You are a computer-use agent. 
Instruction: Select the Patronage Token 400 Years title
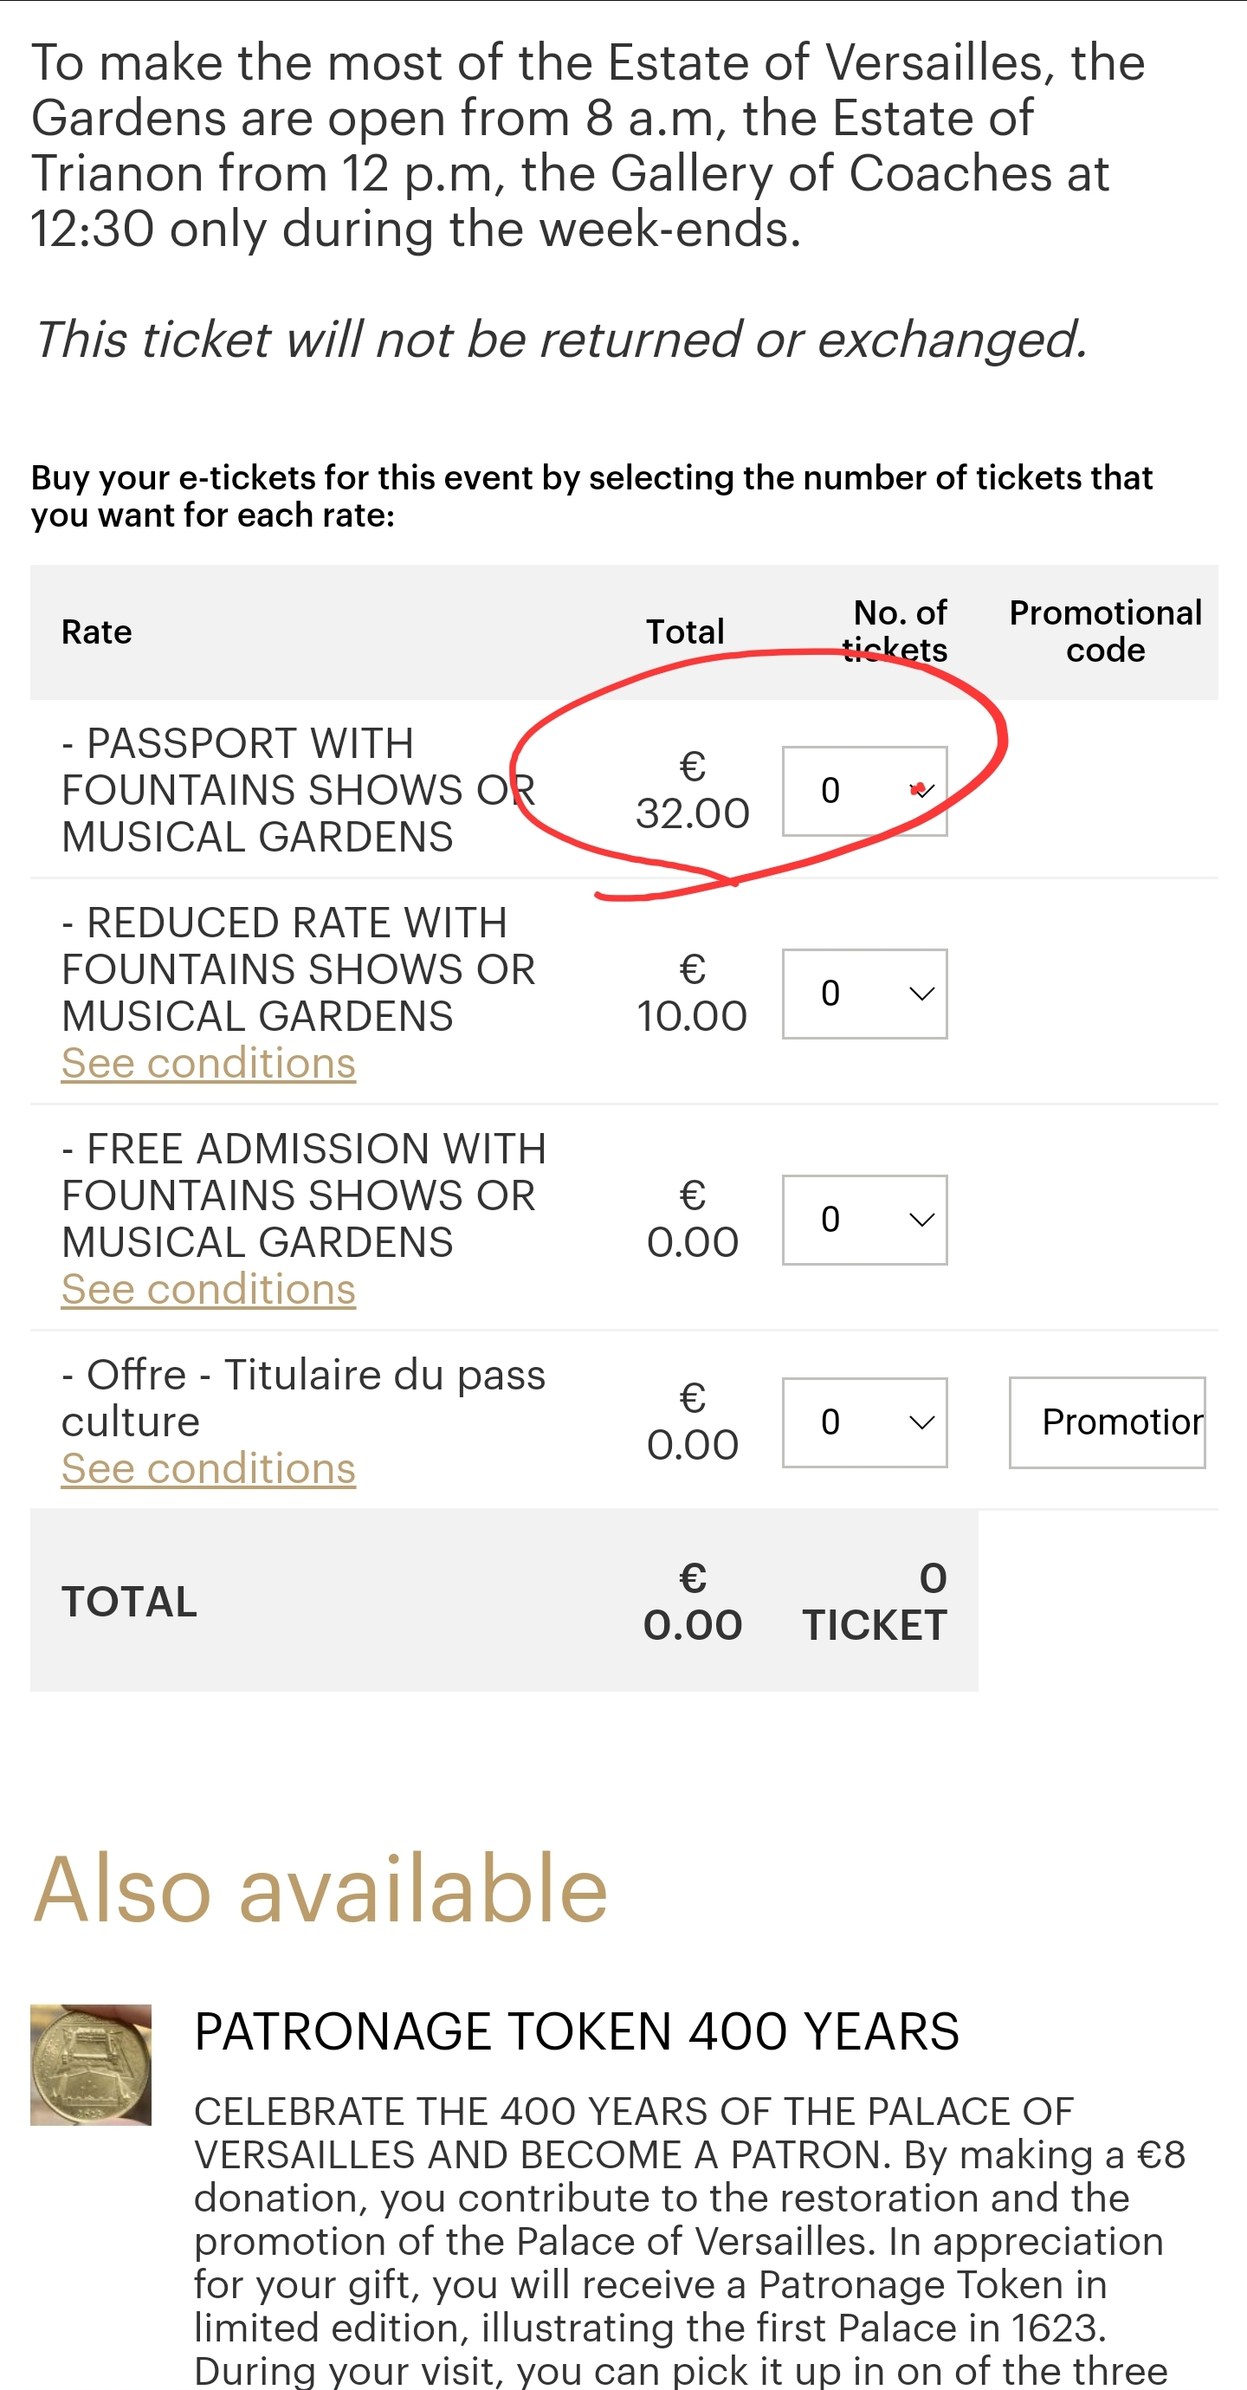click(x=575, y=2032)
